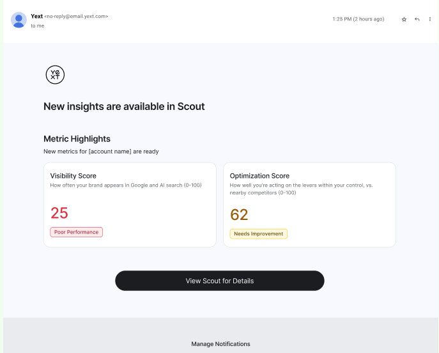The height and width of the screenshot is (353, 439).
Task: Click the visibility score value 25
Action: 59,213
